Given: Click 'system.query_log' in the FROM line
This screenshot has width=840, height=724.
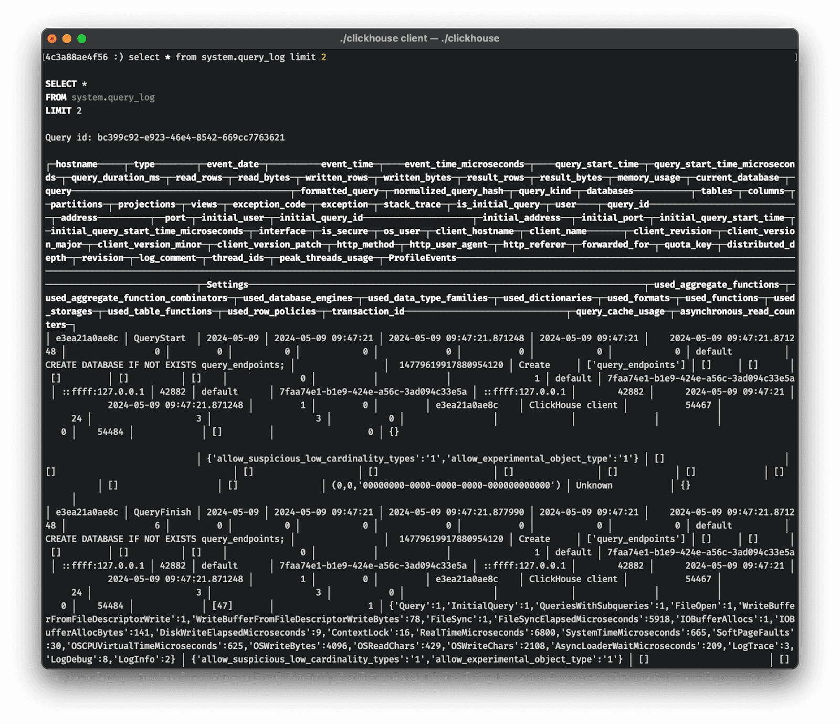Looking at the screenshot, I should (x=113, y=97).
